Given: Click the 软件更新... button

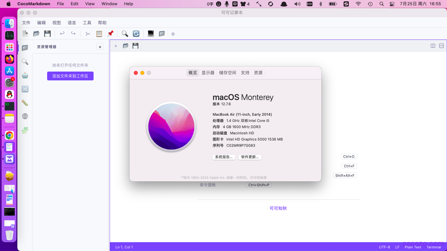Looking at the screenshot, I should pos(250,157).
